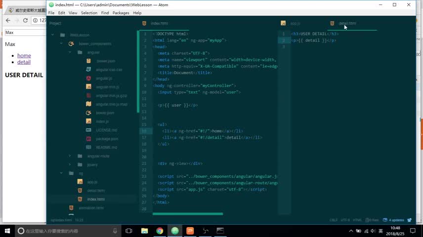Screen dimensions: 423x237
Task: Click the HTML5 icon on detail.html tab
Action: tap(332, 24)
